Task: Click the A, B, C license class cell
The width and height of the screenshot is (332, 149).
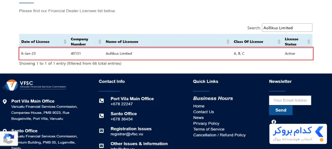Action: (x=239, y=53)
